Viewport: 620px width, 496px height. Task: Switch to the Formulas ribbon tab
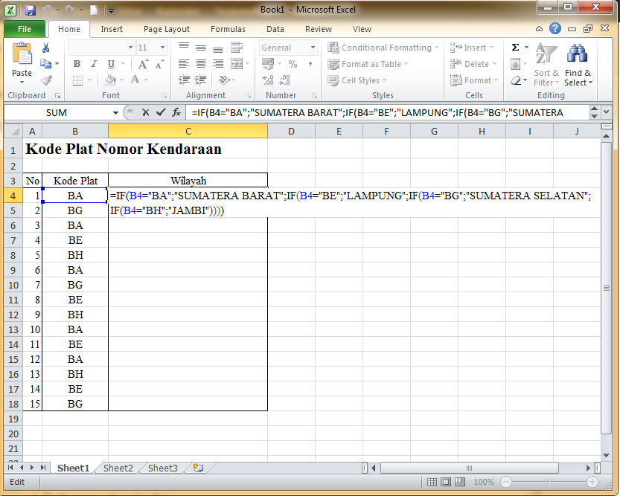(228, 29)
